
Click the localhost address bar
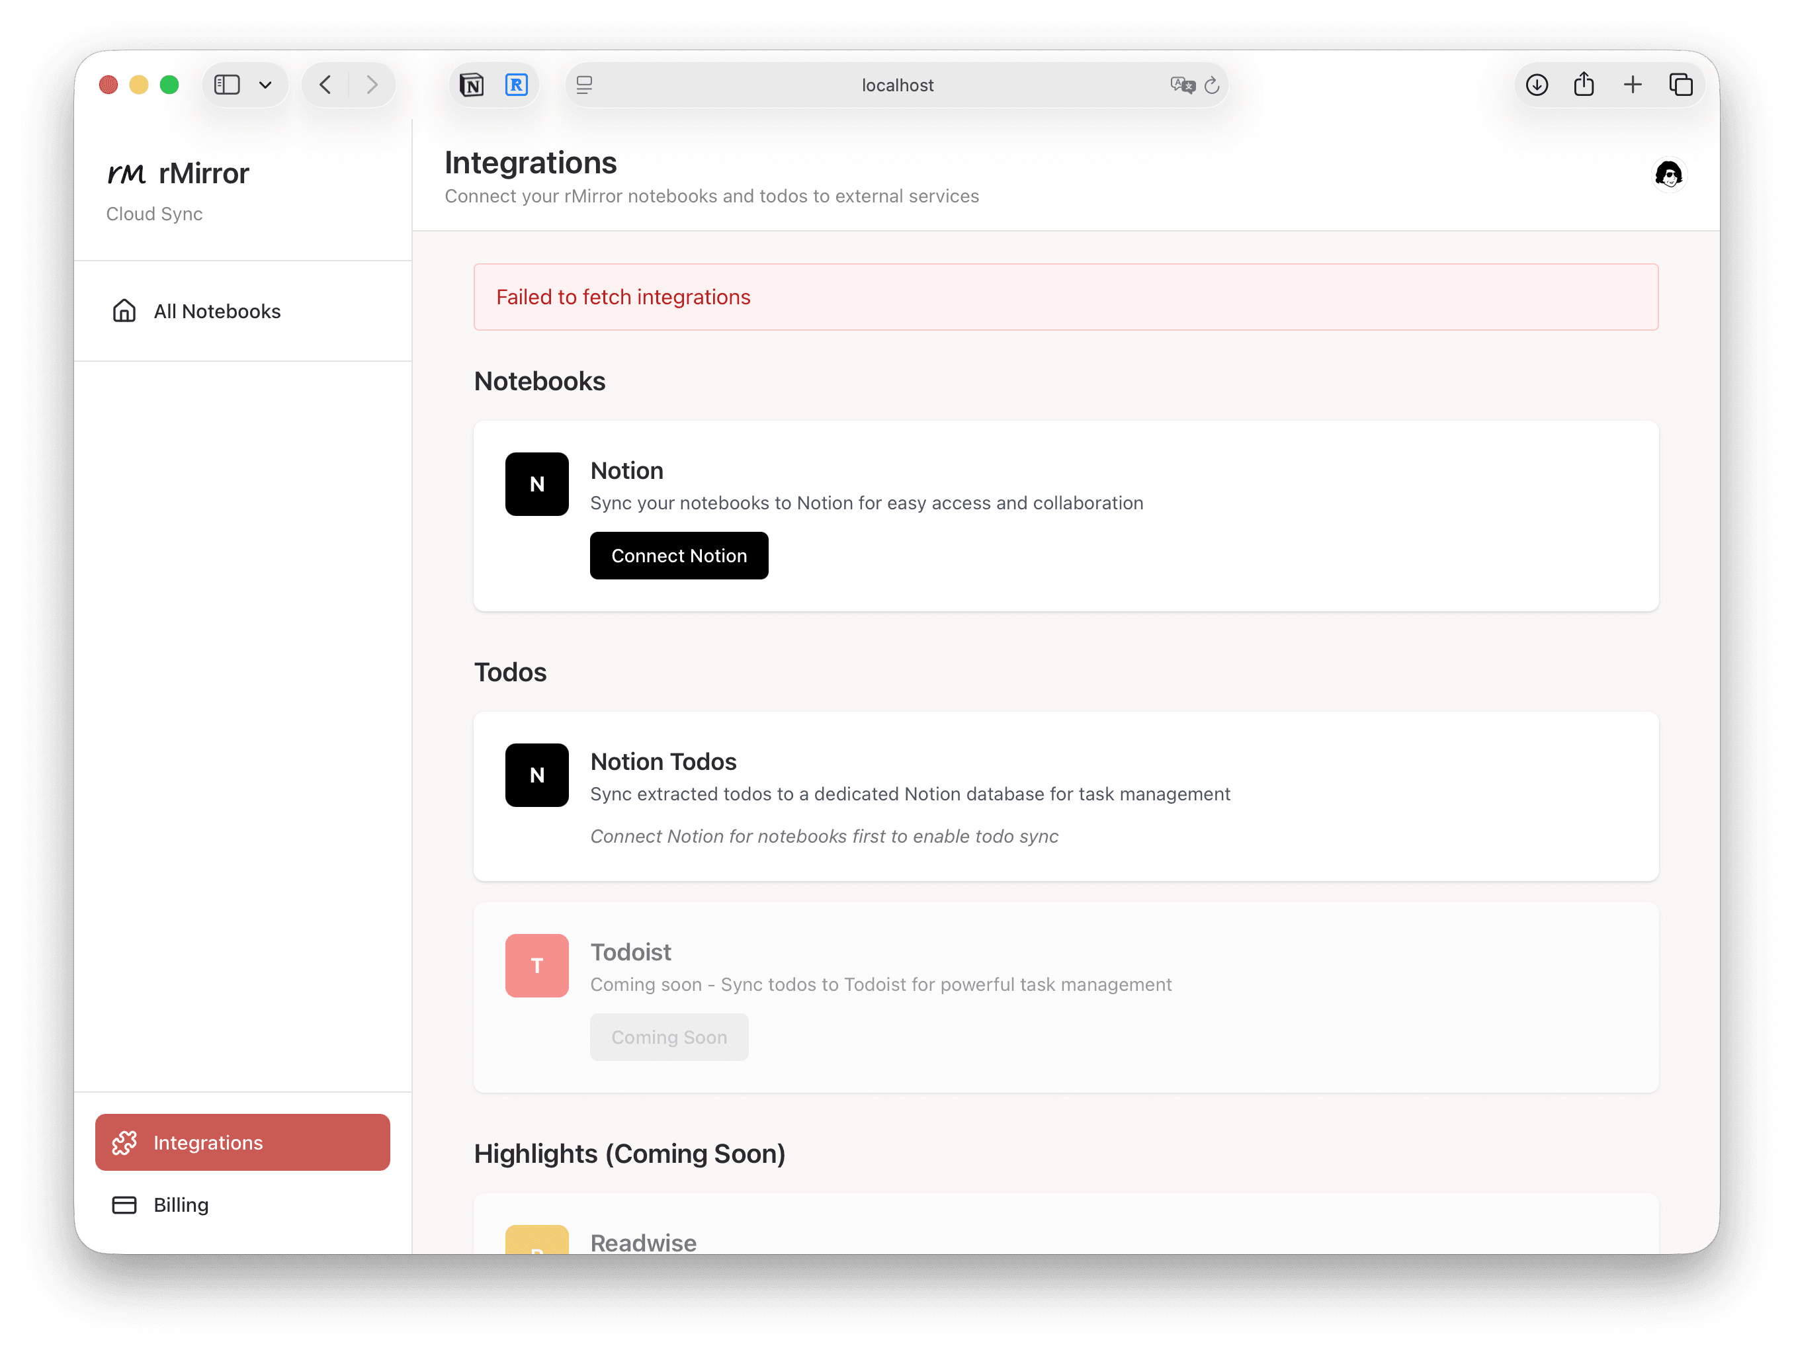point(897,85)
